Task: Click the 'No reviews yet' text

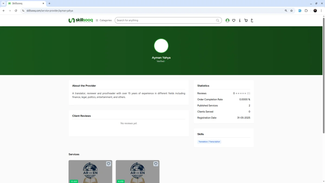Action: click(129, 123)
